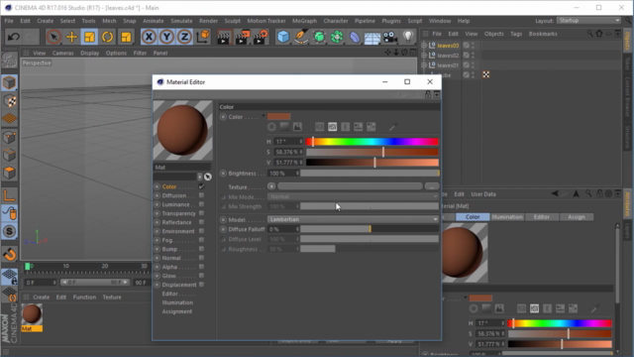Image resolution: width=634 pixels, height=357 pixels.
Task: Enable the Bump channel checkbox
Action: click(201, 249)
